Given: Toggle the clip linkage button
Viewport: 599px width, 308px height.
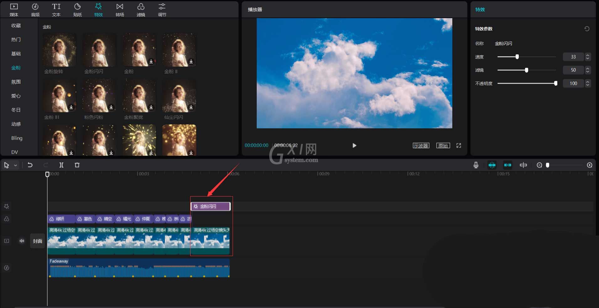Looking at the screenshot, I should pos(508,165).
